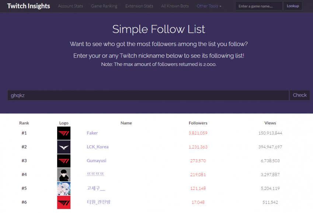Click the Twitch Insights brand title

pyautogui.click(x=28, y=6)
